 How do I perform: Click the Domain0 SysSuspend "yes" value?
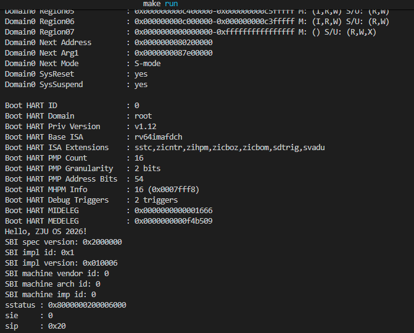click(141, 85)
